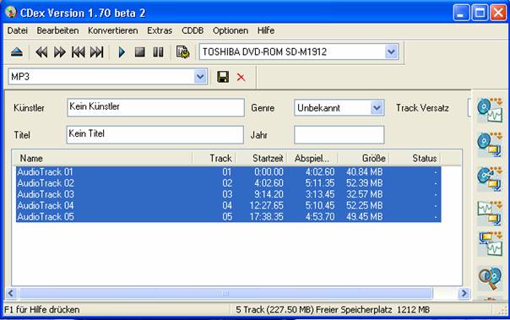
Task: Open the Genre Unbekannt dropdown
Action: [377, 107]
